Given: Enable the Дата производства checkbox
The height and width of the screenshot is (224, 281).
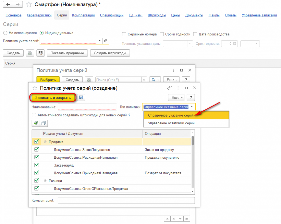Looking at the screenshot, I should [x=195, y=34].
